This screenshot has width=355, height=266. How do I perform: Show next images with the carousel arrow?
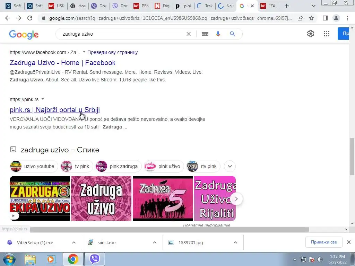236,199
